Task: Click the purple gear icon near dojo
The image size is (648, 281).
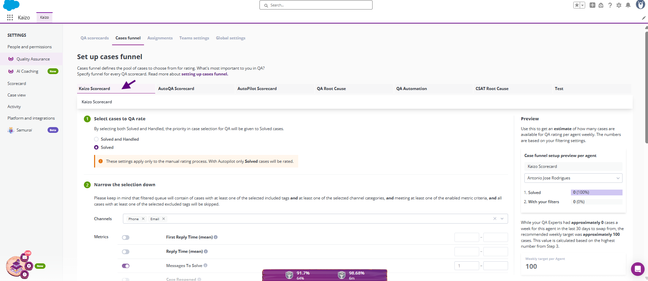Action: click(29, 266)
